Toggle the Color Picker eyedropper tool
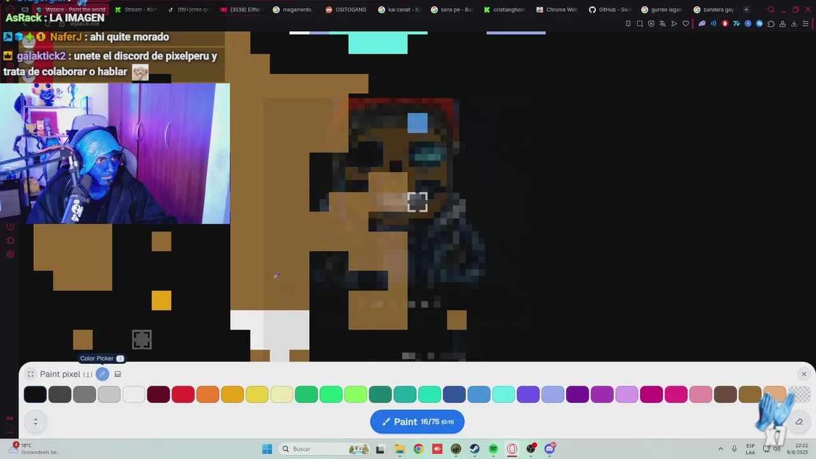The height and width of the screenshot is (459, 816). (x=103, y=374)
